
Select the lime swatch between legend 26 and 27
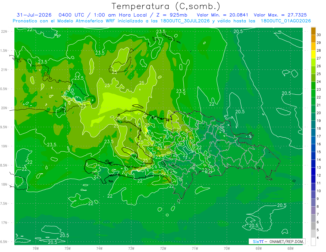[313, 62]
